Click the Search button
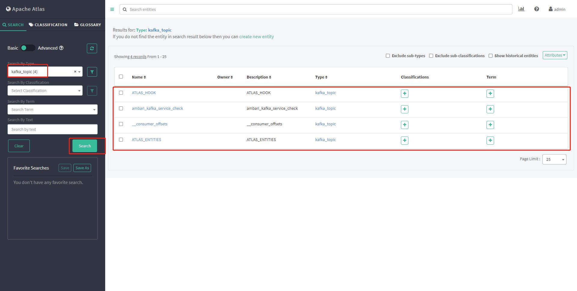 (x=85, y=146)
